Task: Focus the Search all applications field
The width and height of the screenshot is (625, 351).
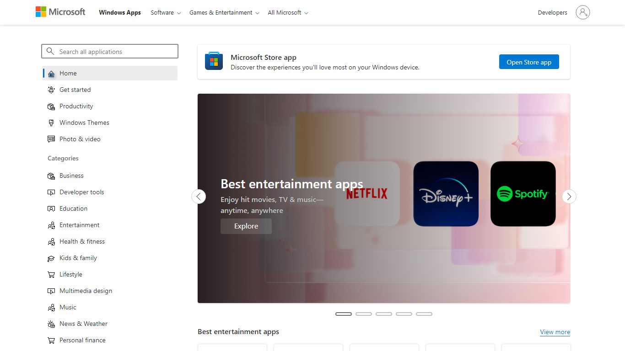Action: pyautogui.click(x=110, y=51)
